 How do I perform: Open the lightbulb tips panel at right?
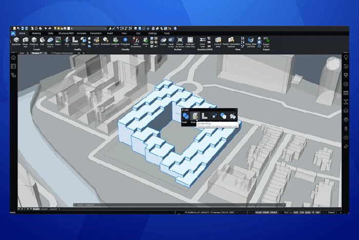(346, 58)
